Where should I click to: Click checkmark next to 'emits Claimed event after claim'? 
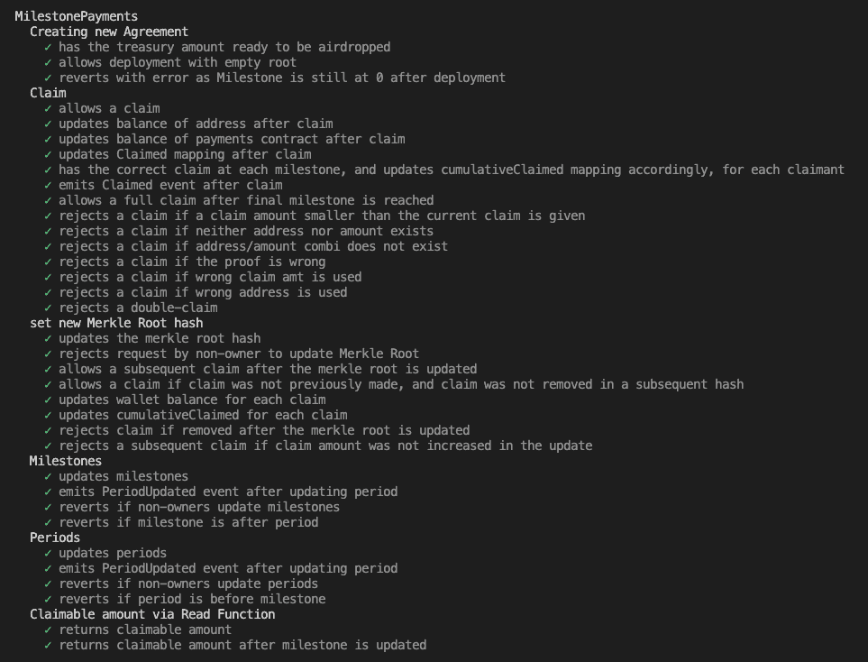click(x=48, y=185)
